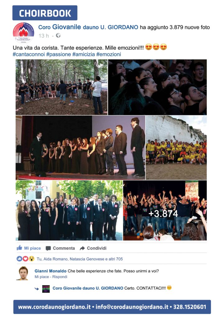
Task: Click the wow face reaction icon
Action: (x=31, y=259)
